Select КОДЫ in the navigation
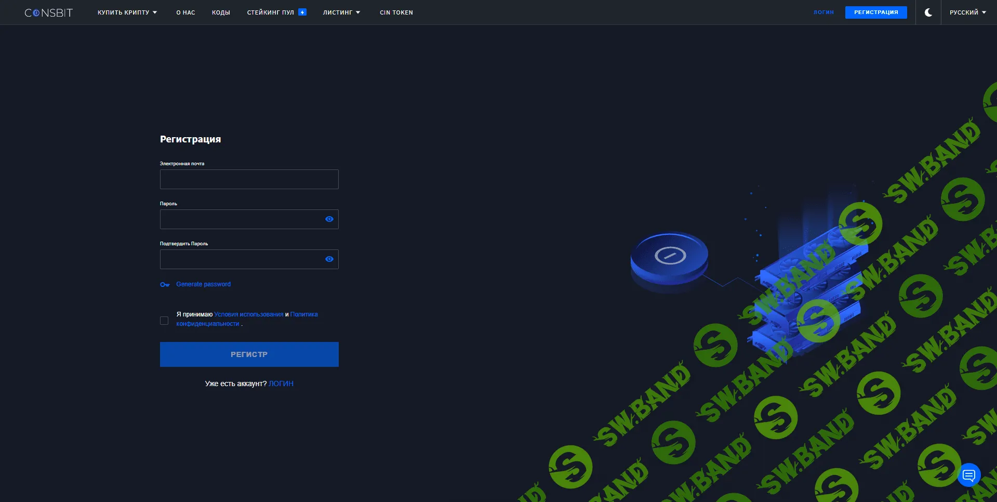Viewport: 997px width, 502px height. coord(221,12)
